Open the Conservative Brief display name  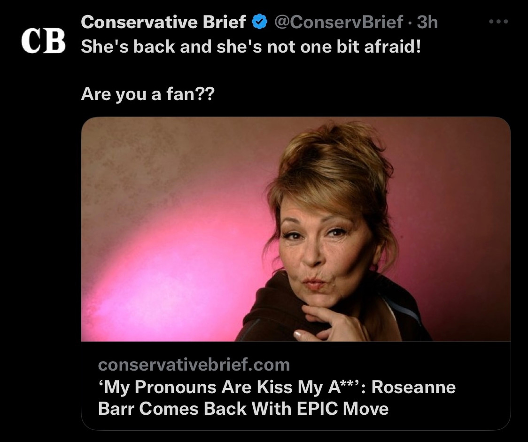tap(163, 22)
